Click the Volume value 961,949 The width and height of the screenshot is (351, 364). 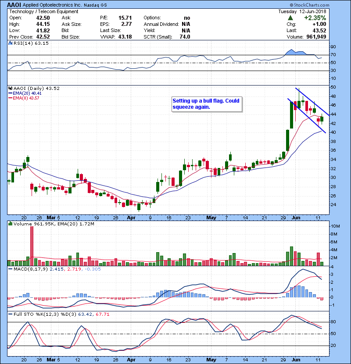[x=316, y=37]
